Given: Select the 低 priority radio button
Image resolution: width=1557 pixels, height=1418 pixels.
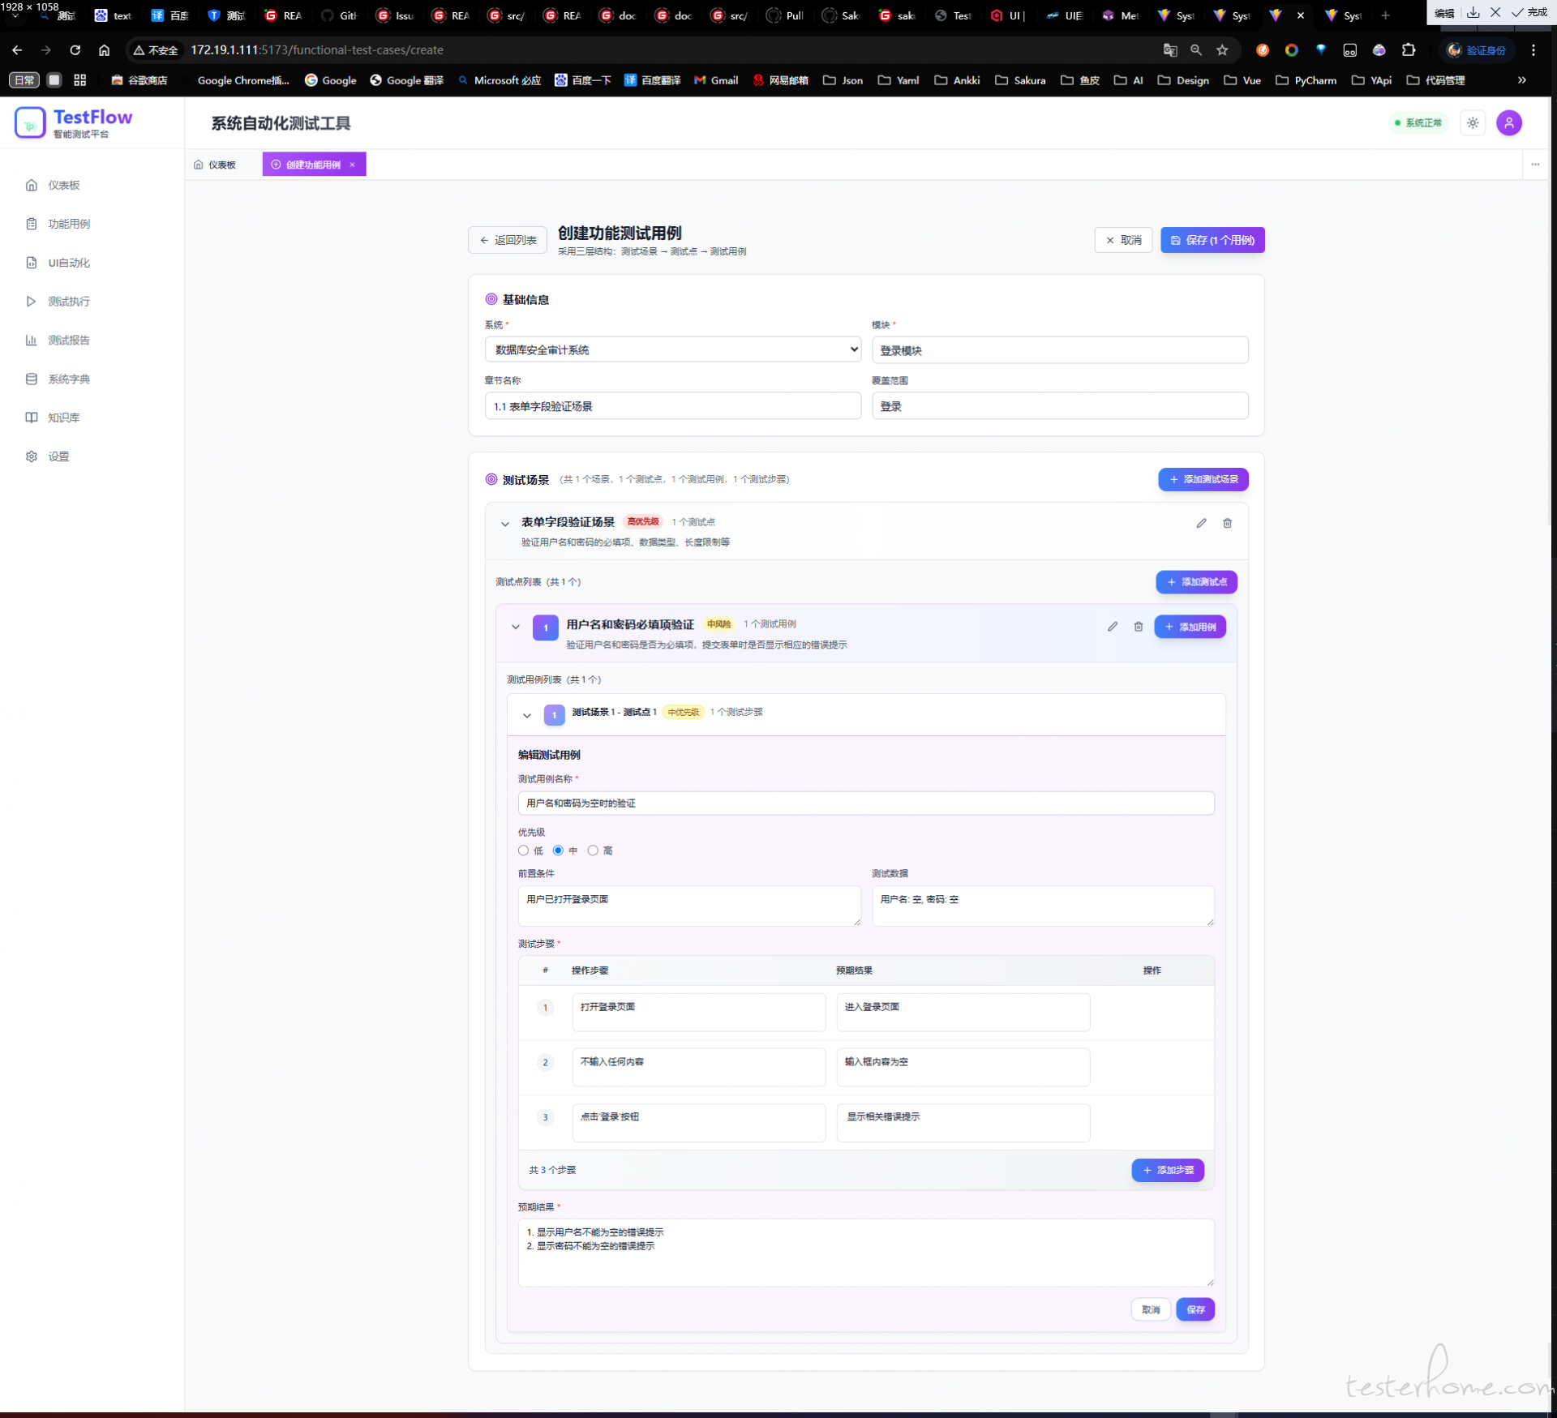Looking at the screenshot, I should (x=523, y=850).
